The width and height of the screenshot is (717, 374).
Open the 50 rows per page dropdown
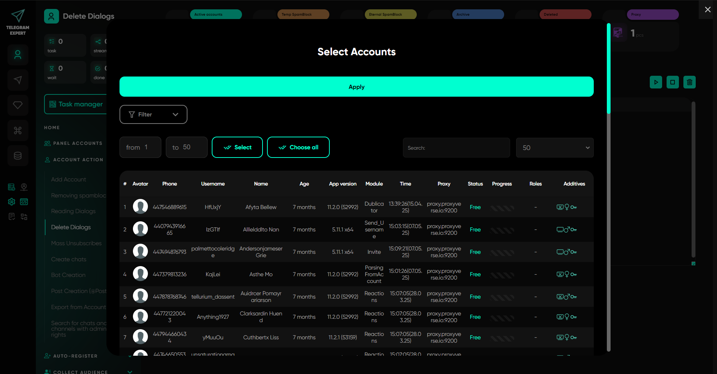554,148
